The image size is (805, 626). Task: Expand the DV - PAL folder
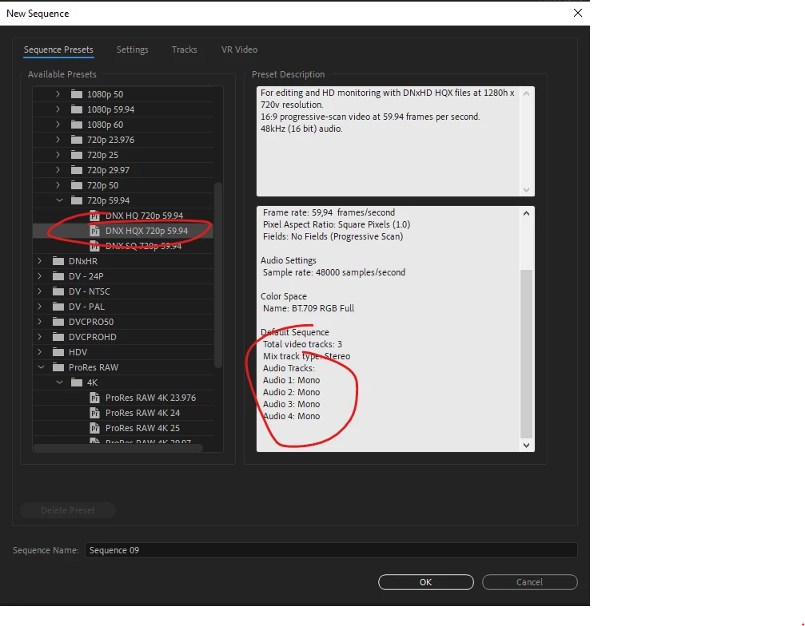tap(39, 307)
